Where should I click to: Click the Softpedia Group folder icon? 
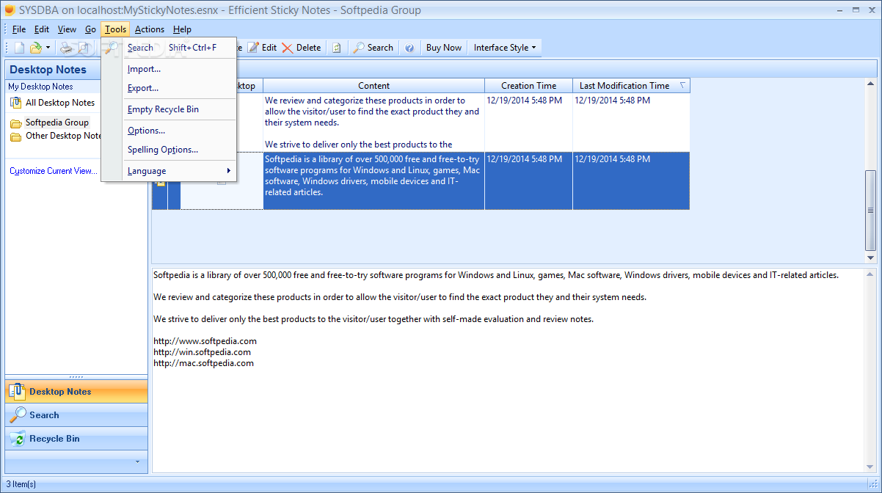tap(16, 123)
